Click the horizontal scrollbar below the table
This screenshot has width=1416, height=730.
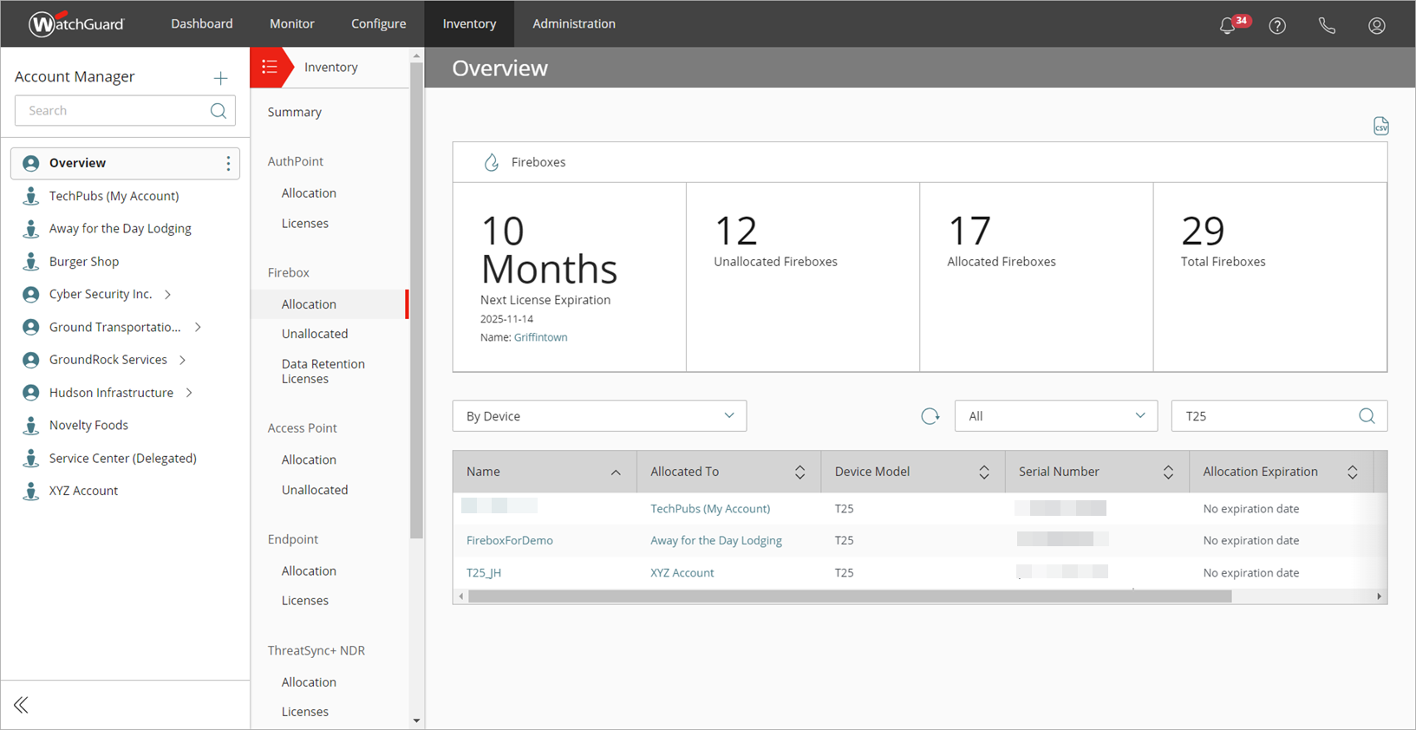tap(850, 596)
